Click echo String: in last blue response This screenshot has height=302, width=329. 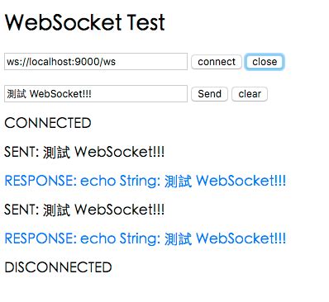pyautogui.click(x=120, y=238)
